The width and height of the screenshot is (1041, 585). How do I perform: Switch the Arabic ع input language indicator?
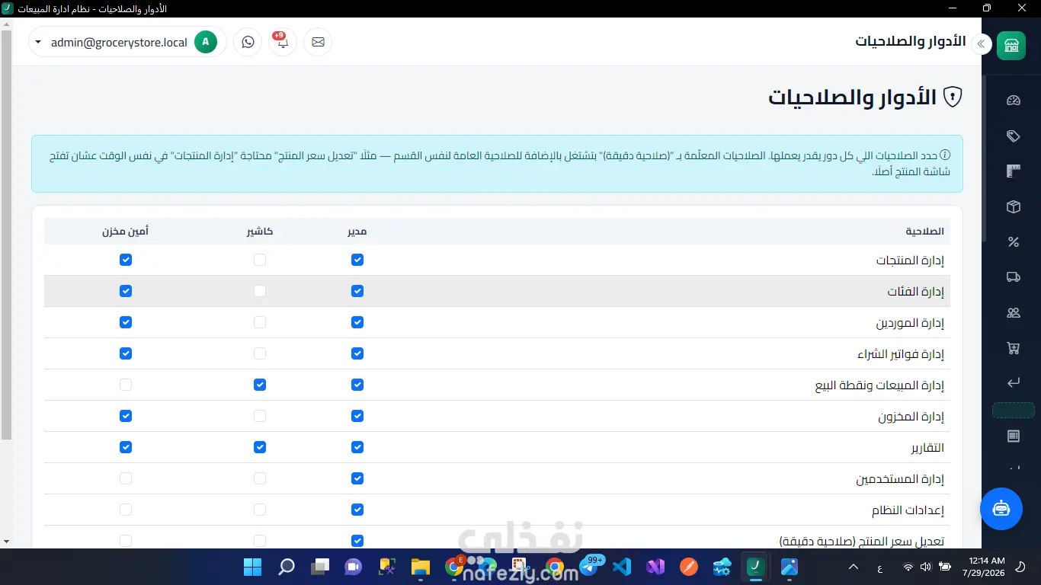tap(879, 567)
